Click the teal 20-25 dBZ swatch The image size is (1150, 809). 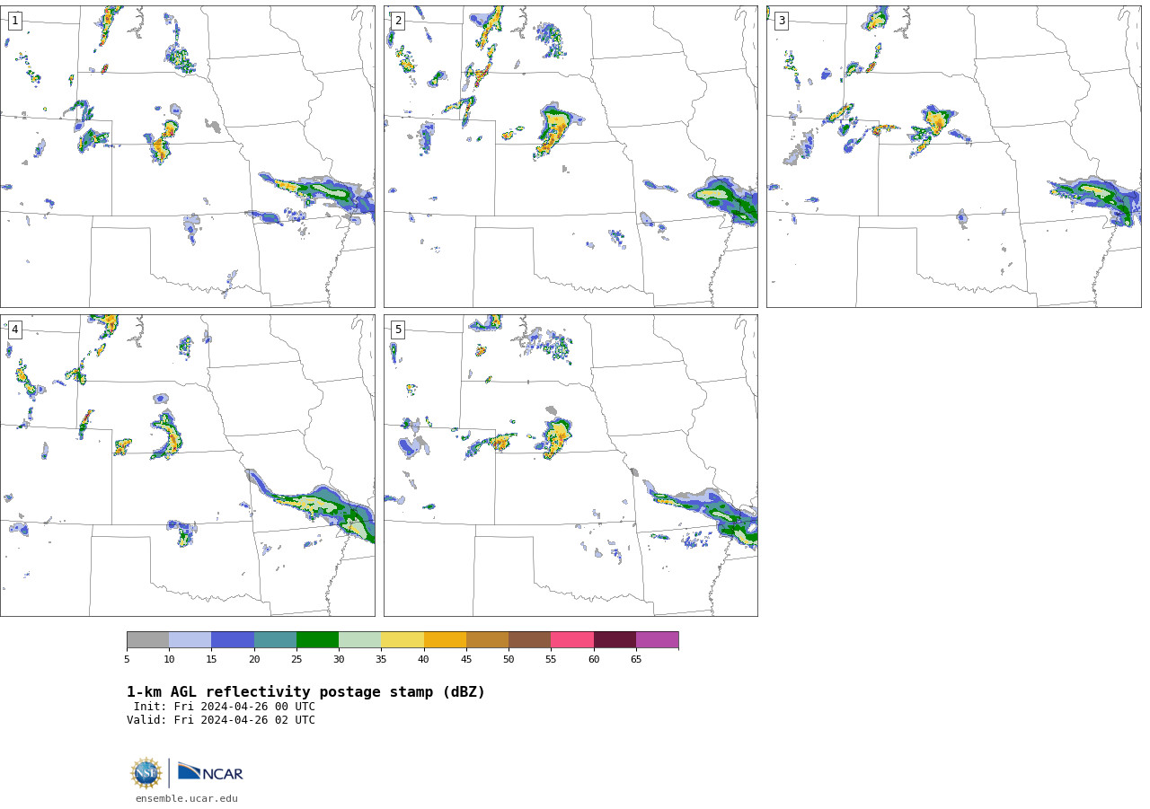(275, 640)
